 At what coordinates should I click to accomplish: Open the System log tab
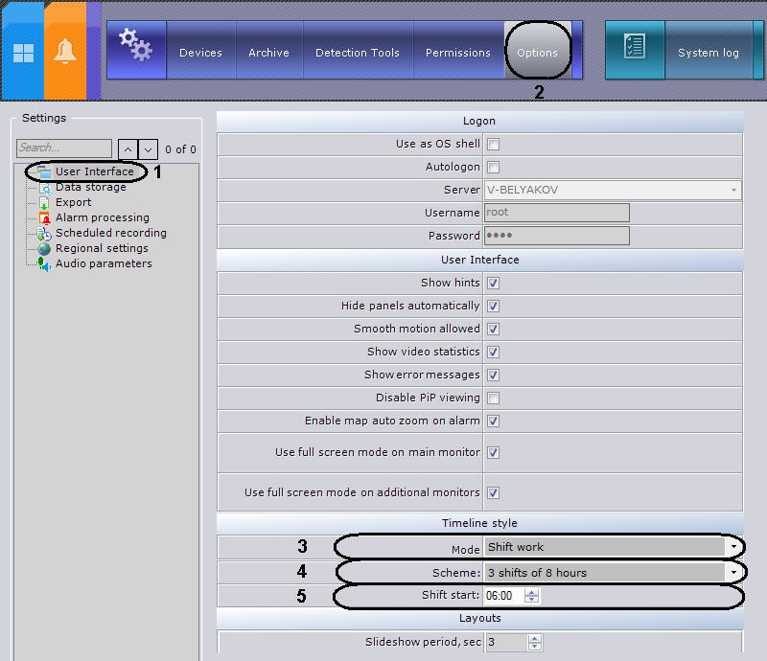(709, 53)
